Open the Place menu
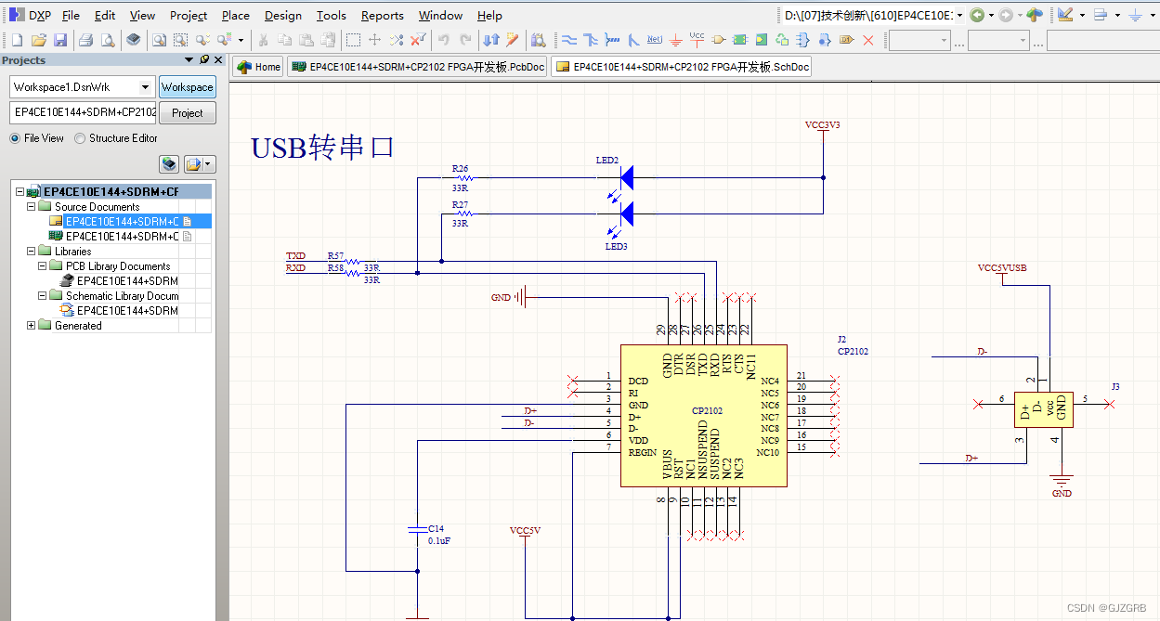Screen dimensions: 1160x621 (x=235, y=15)
